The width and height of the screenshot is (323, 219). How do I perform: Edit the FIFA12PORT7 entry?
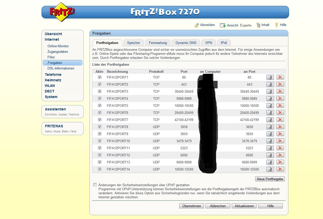point(270,120)
